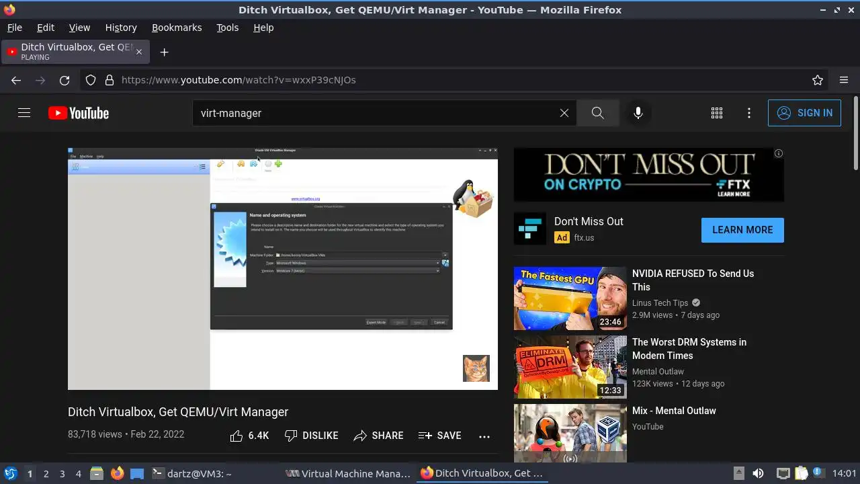The image size is (860, 484).
Task: Open the File menu
Action: coord(15,28)
